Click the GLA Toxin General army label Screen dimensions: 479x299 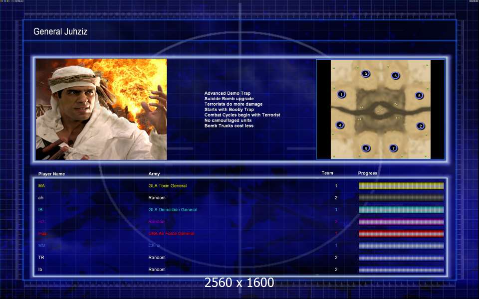(x=168, y=185)
